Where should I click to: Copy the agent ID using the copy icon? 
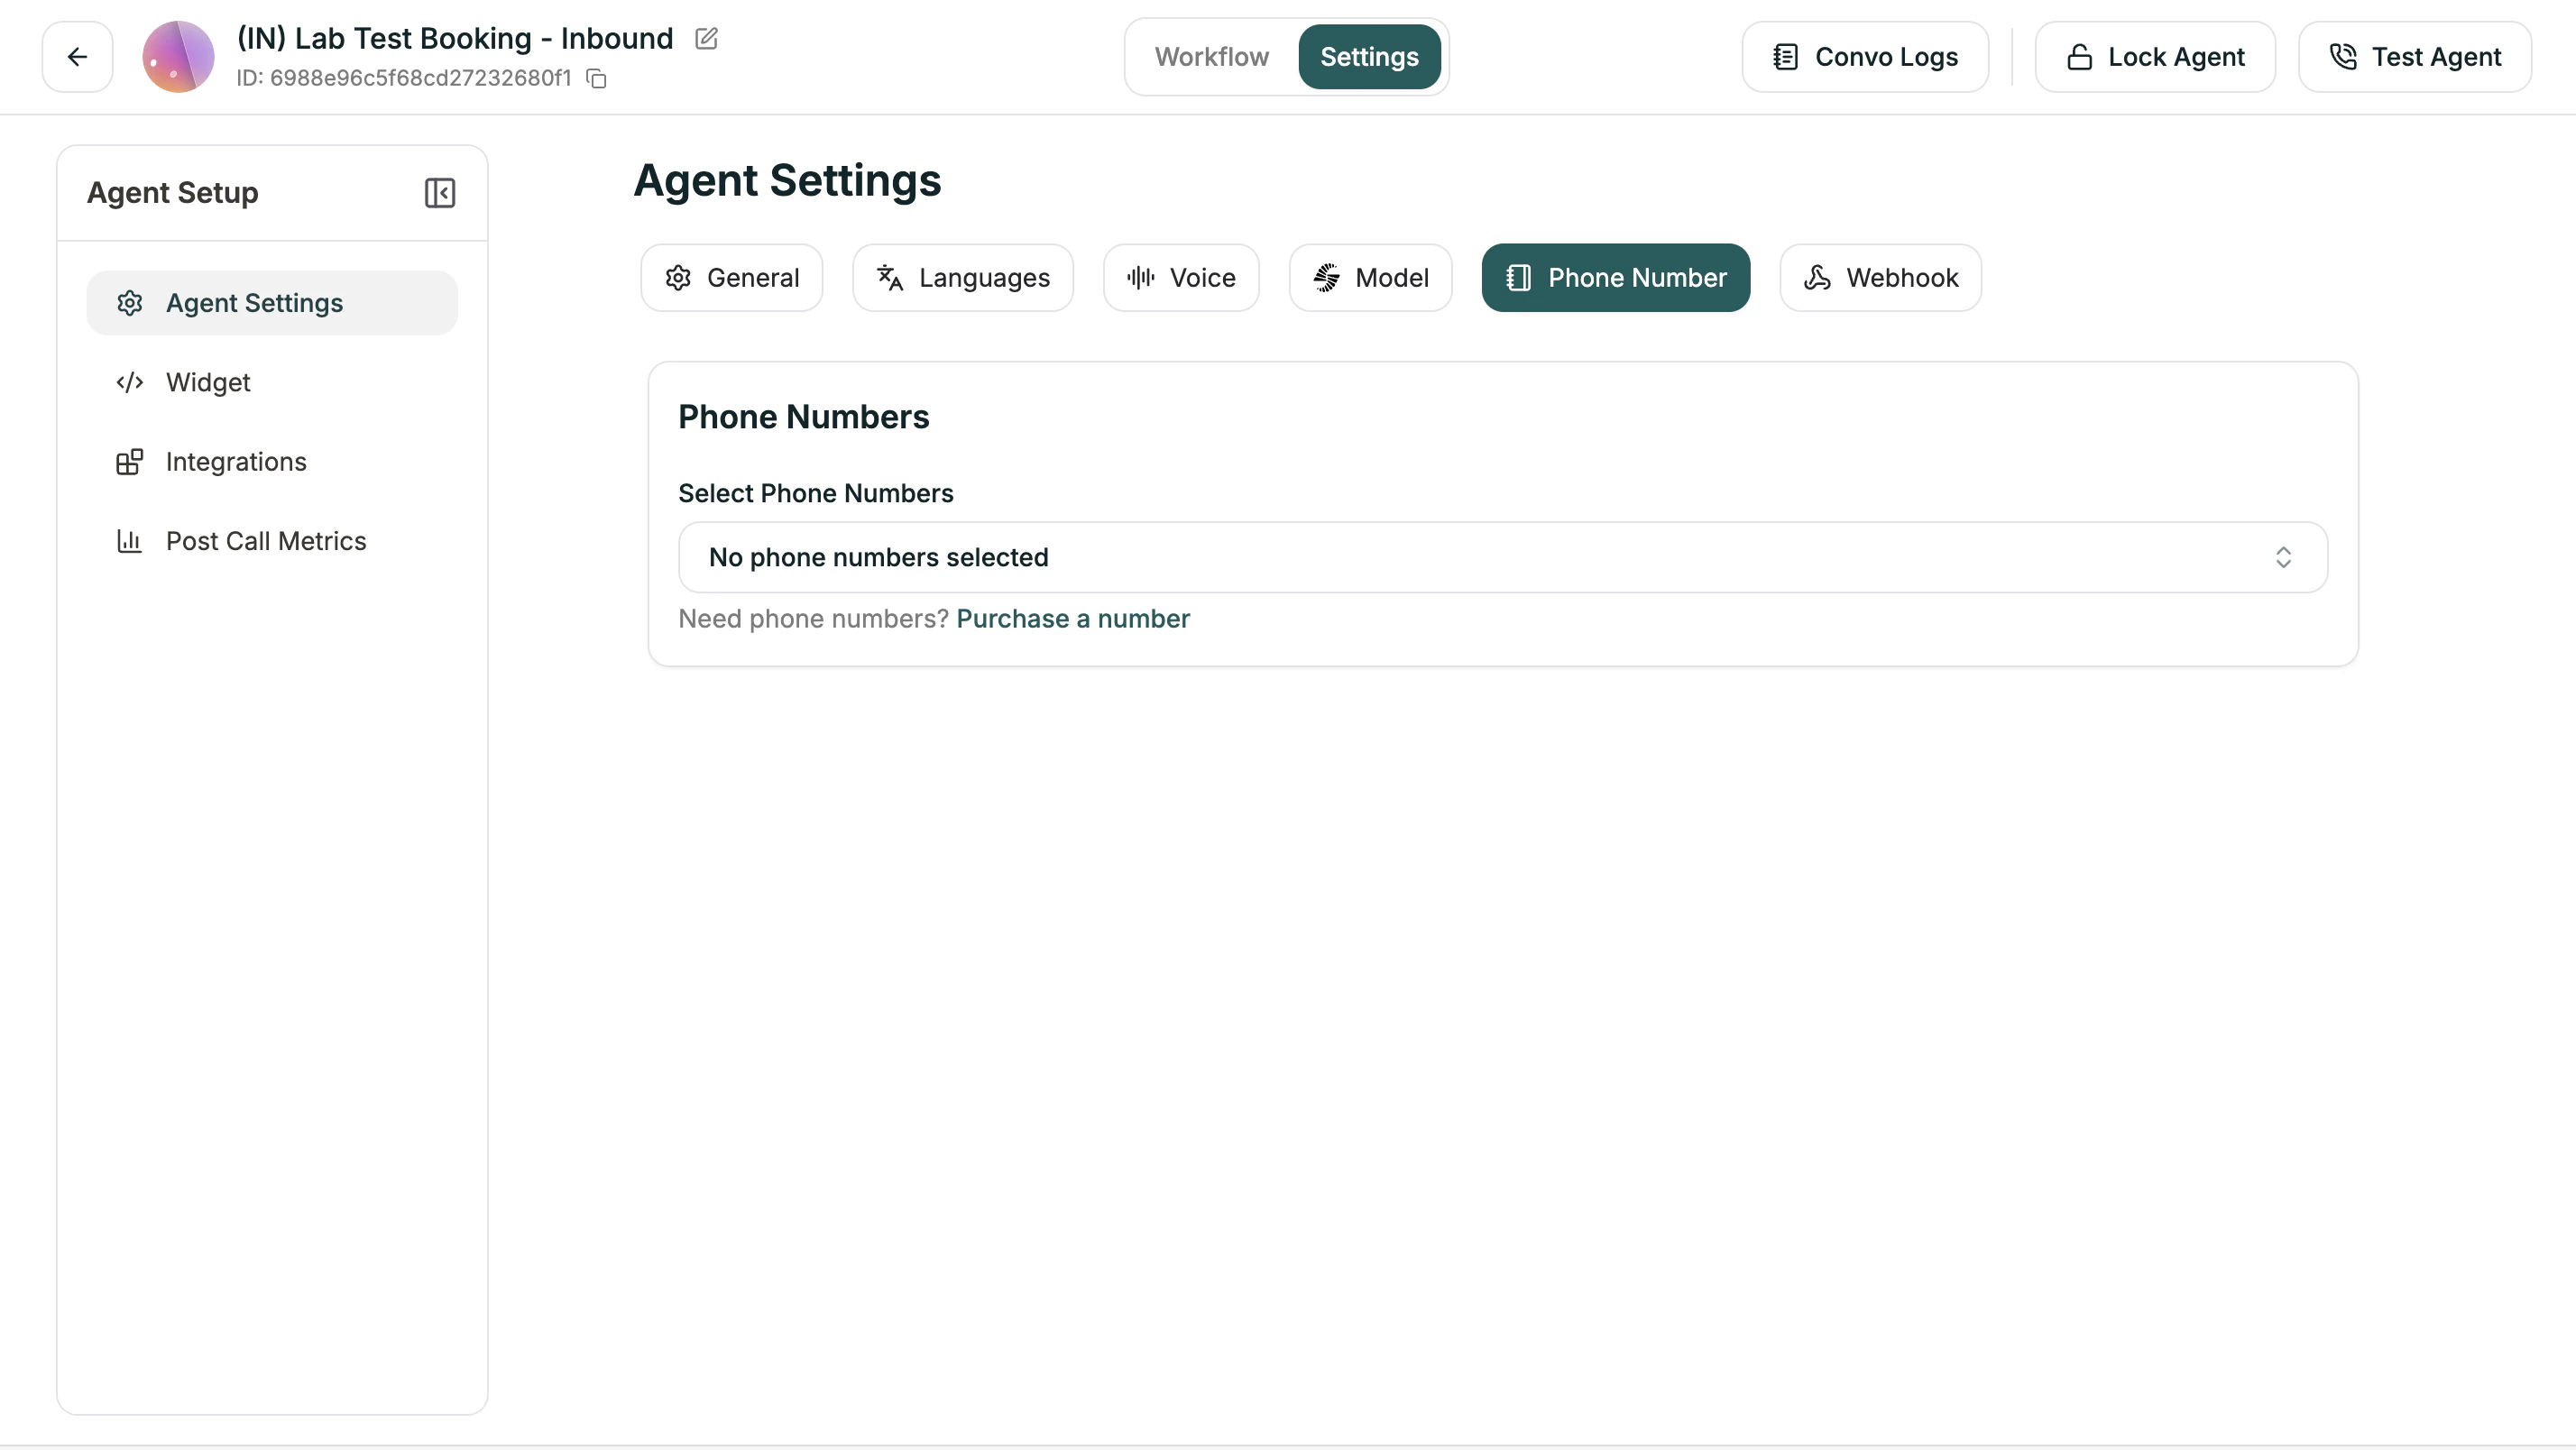coord(597,78)
